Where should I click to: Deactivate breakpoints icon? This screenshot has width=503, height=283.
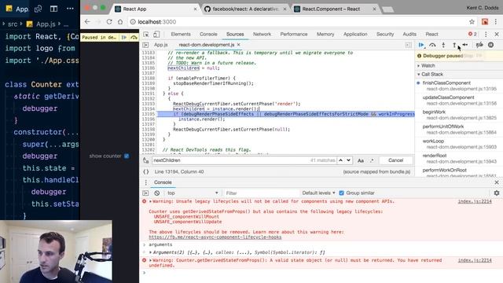point(479,46)
